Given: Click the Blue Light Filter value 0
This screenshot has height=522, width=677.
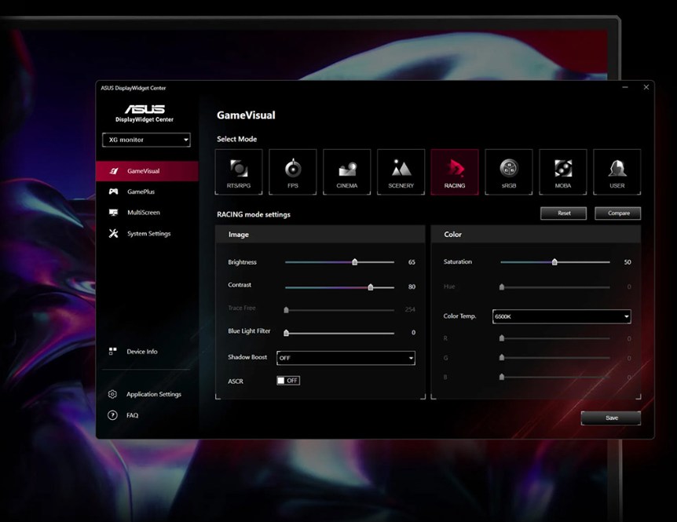Looking at the screenshot, I should (413, 333).
